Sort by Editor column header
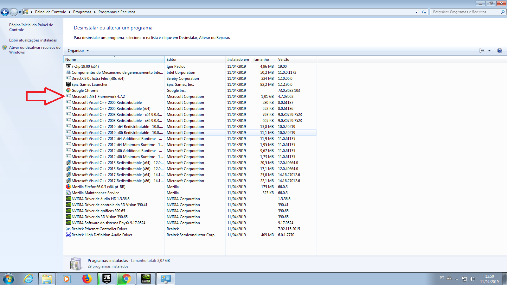 point(195,60)
